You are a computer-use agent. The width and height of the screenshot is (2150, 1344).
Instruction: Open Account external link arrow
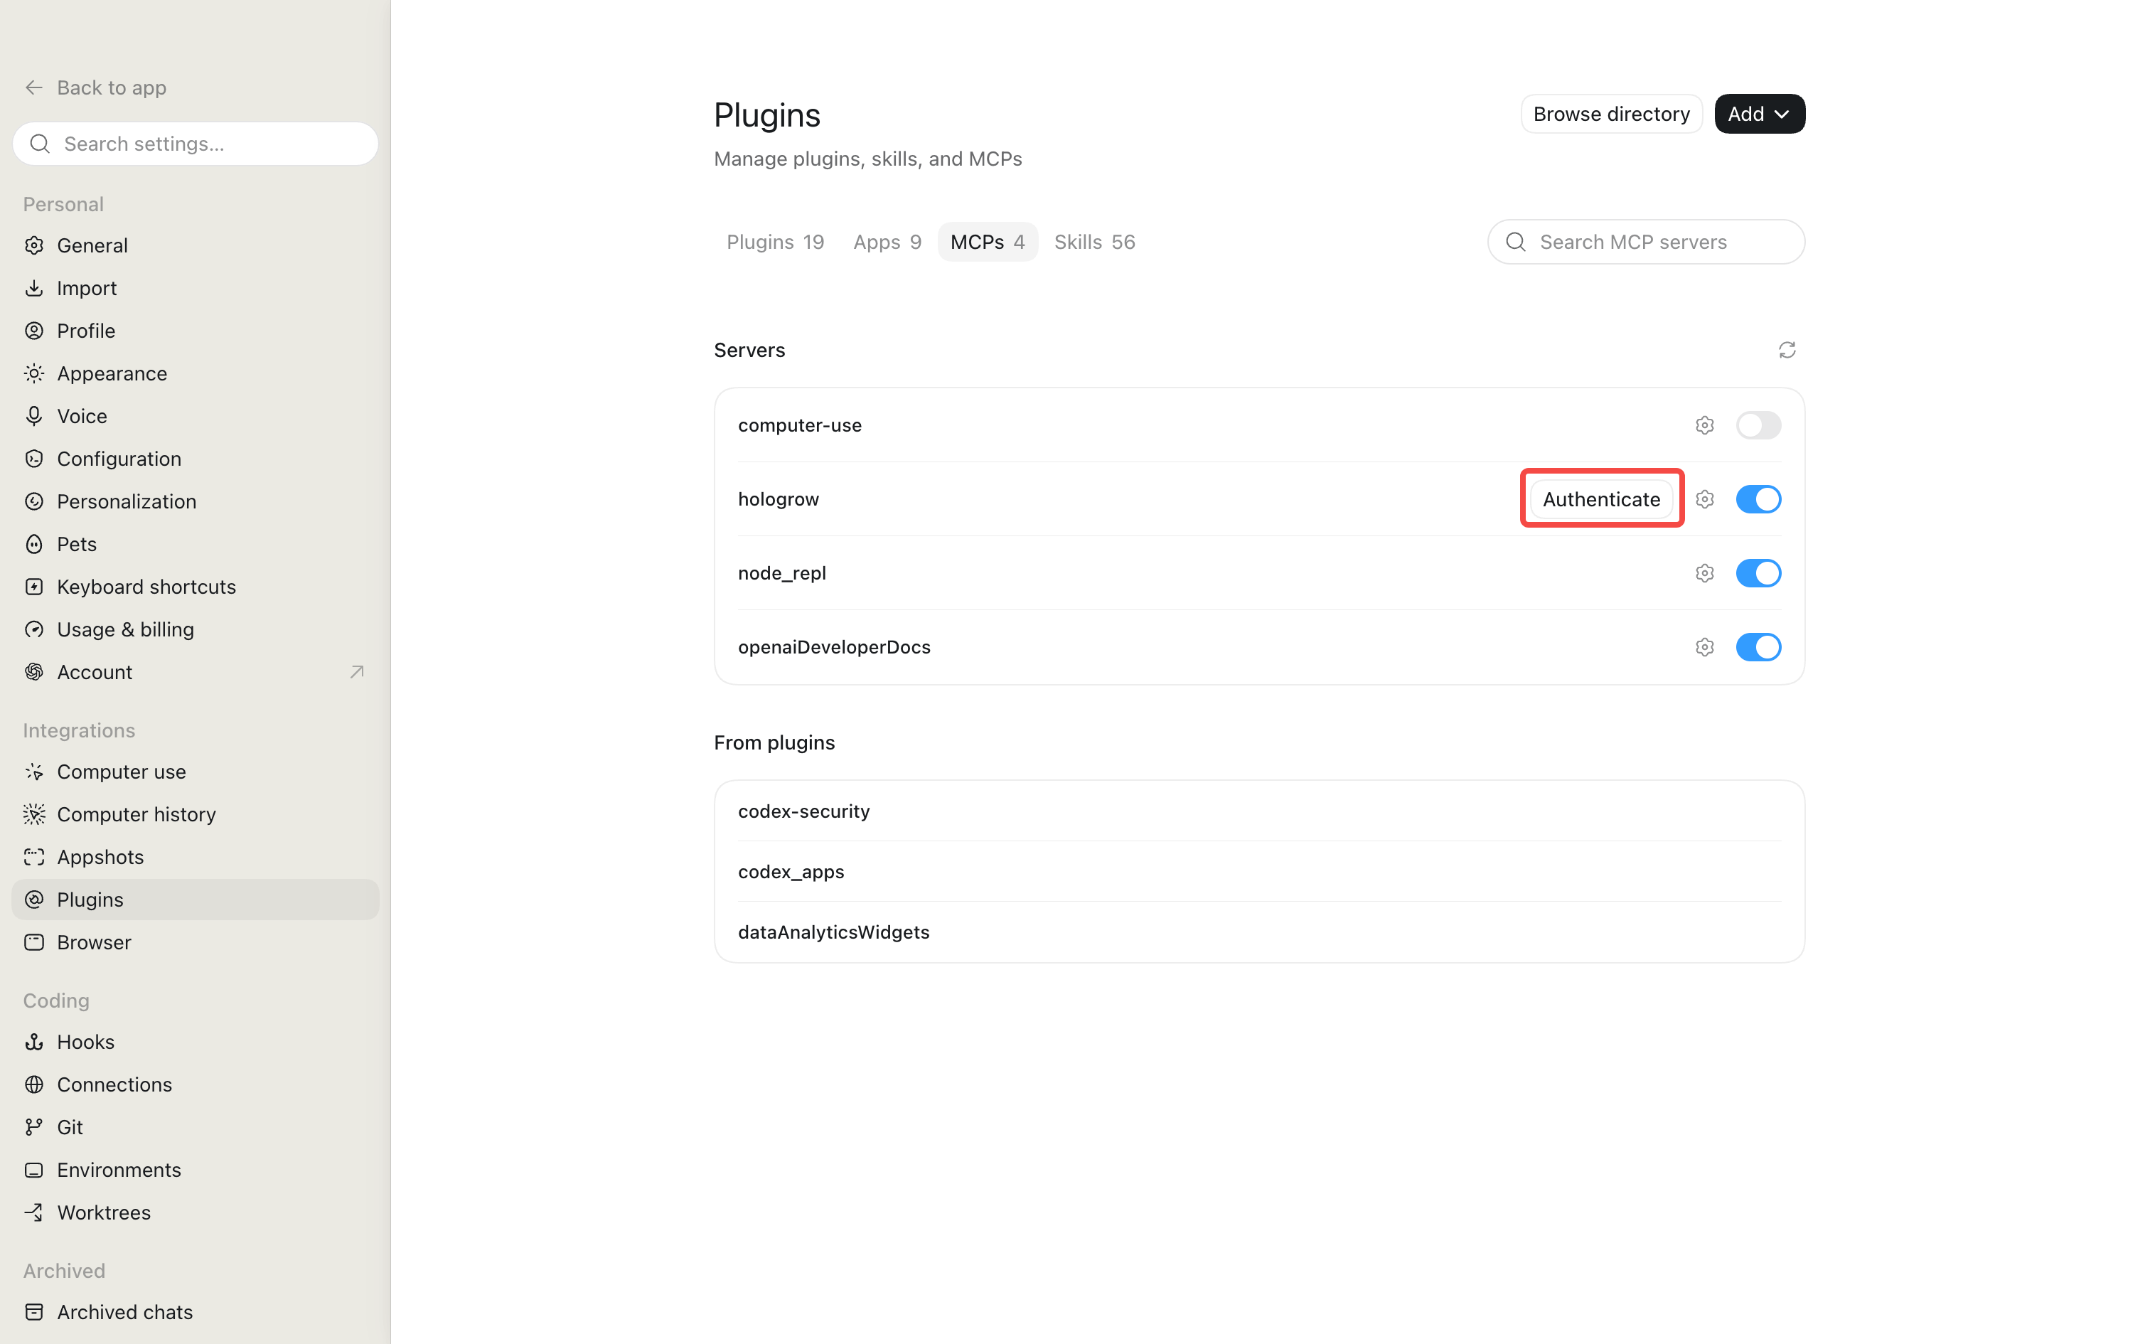356,672
